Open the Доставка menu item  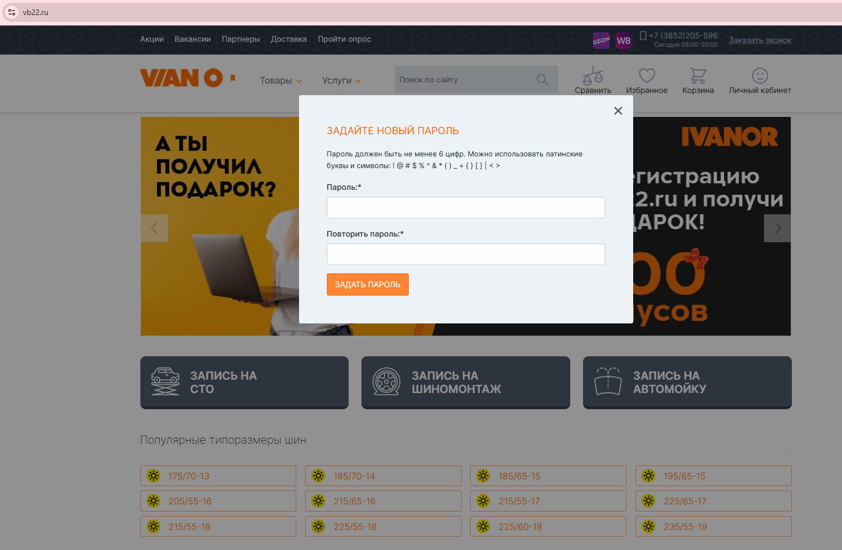pos(288,39)
